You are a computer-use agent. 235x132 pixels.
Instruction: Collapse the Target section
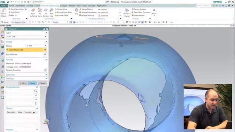(46, 42)
